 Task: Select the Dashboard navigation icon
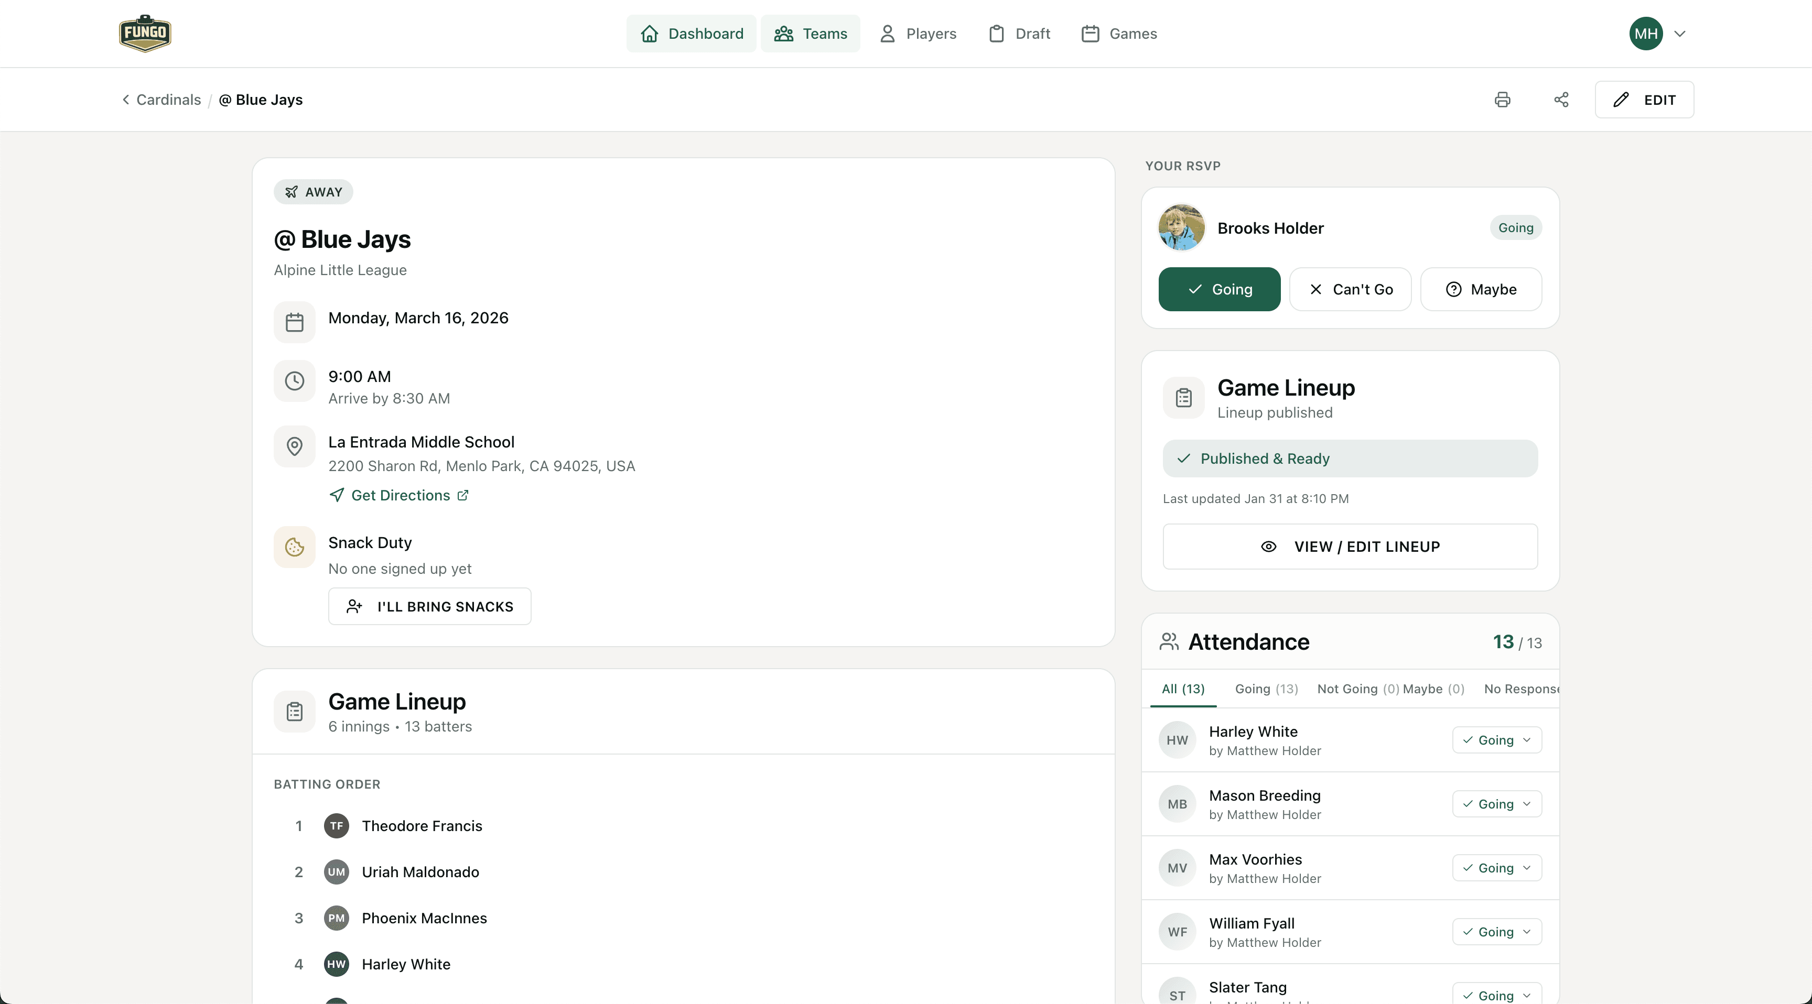(649, 33)
